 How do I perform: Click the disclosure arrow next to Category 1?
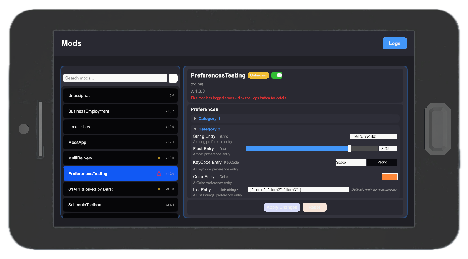pos(195,118)
